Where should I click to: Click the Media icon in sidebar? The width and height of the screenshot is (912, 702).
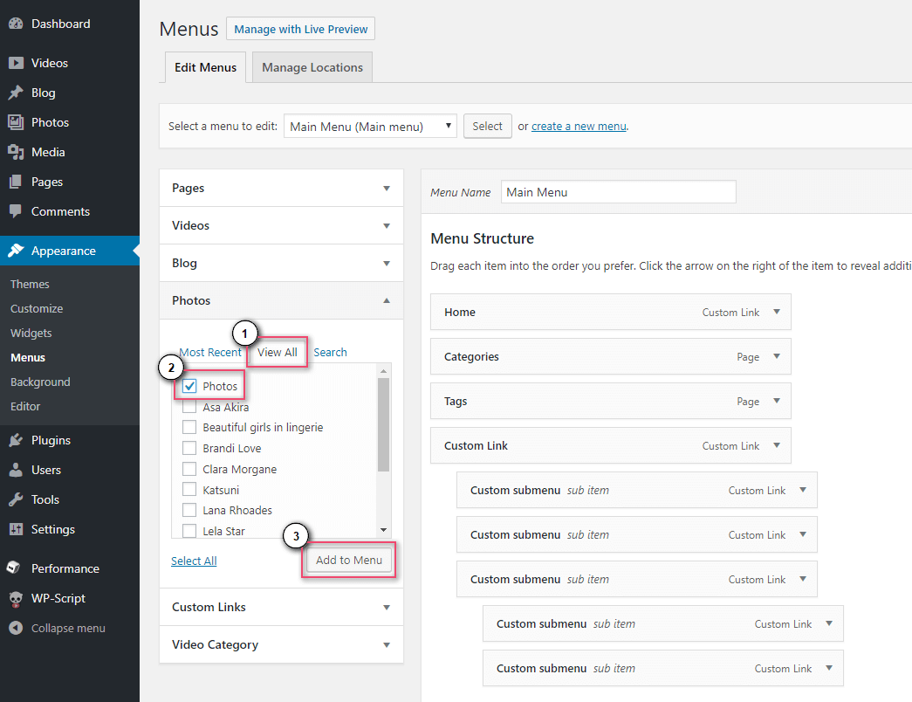pos(16,152)
